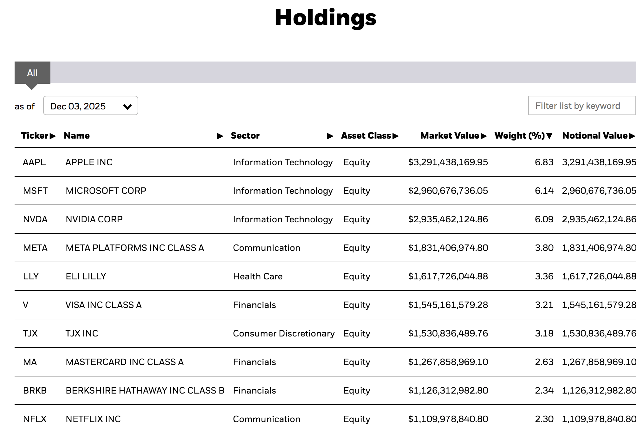Select the All filter above the table

(33, 73)
